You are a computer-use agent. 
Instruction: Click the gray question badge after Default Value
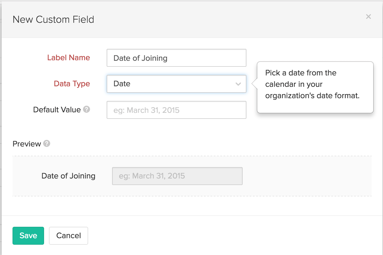(86, 110)
